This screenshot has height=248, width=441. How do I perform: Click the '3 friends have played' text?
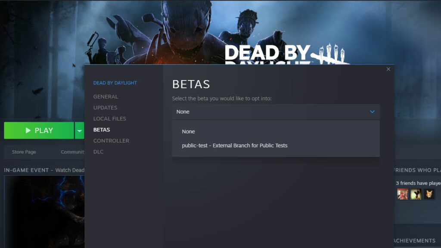418,183
